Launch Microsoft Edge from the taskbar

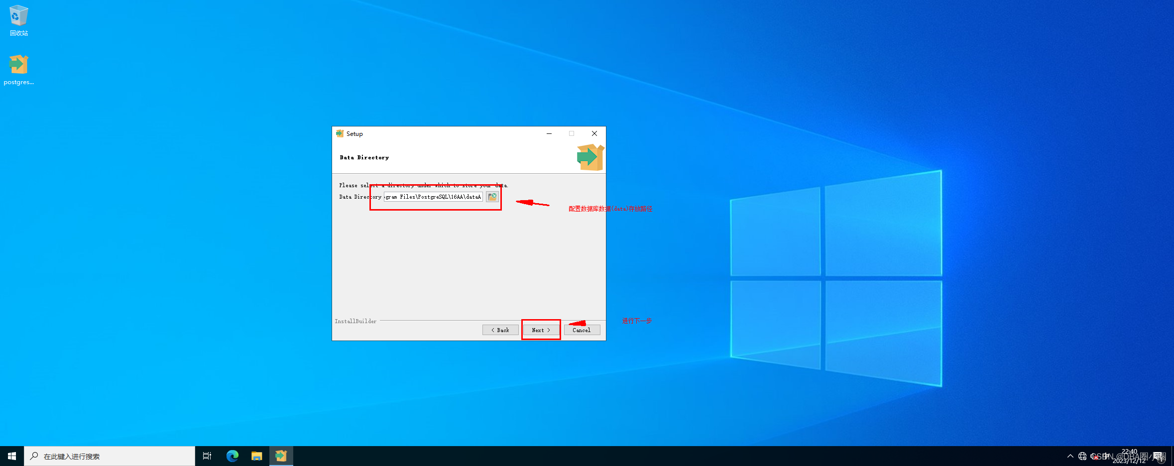233,456
